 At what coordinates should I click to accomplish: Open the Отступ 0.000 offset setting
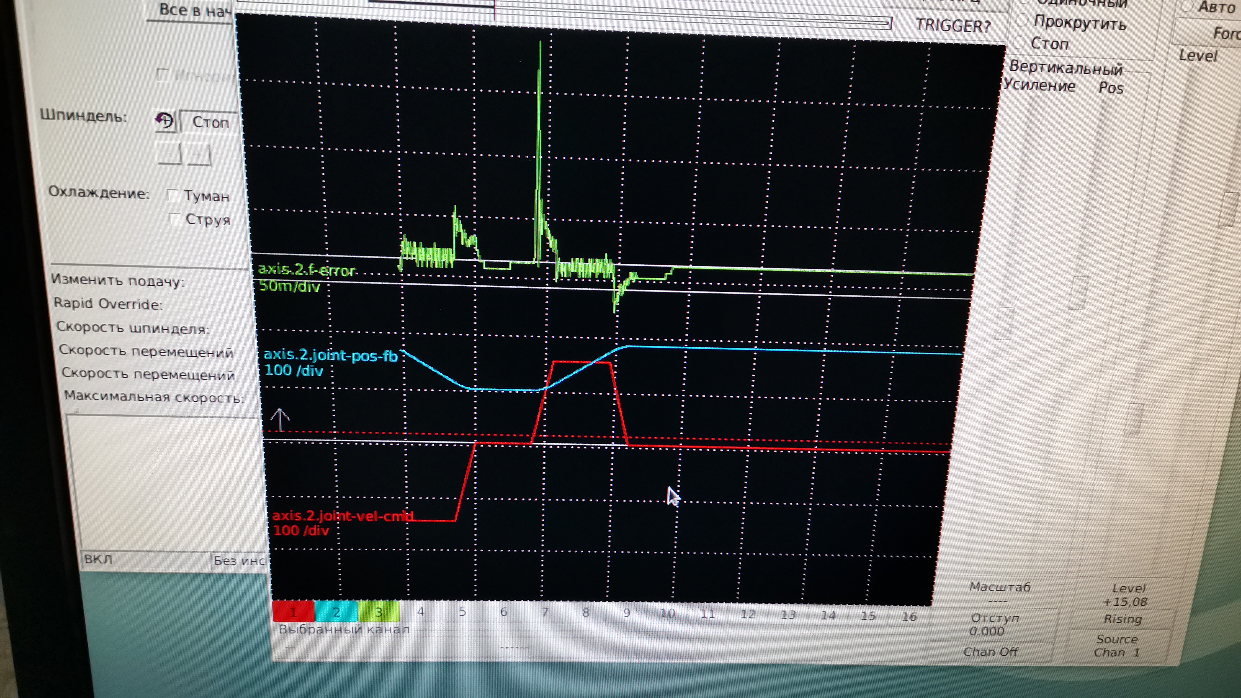point(994,624)
